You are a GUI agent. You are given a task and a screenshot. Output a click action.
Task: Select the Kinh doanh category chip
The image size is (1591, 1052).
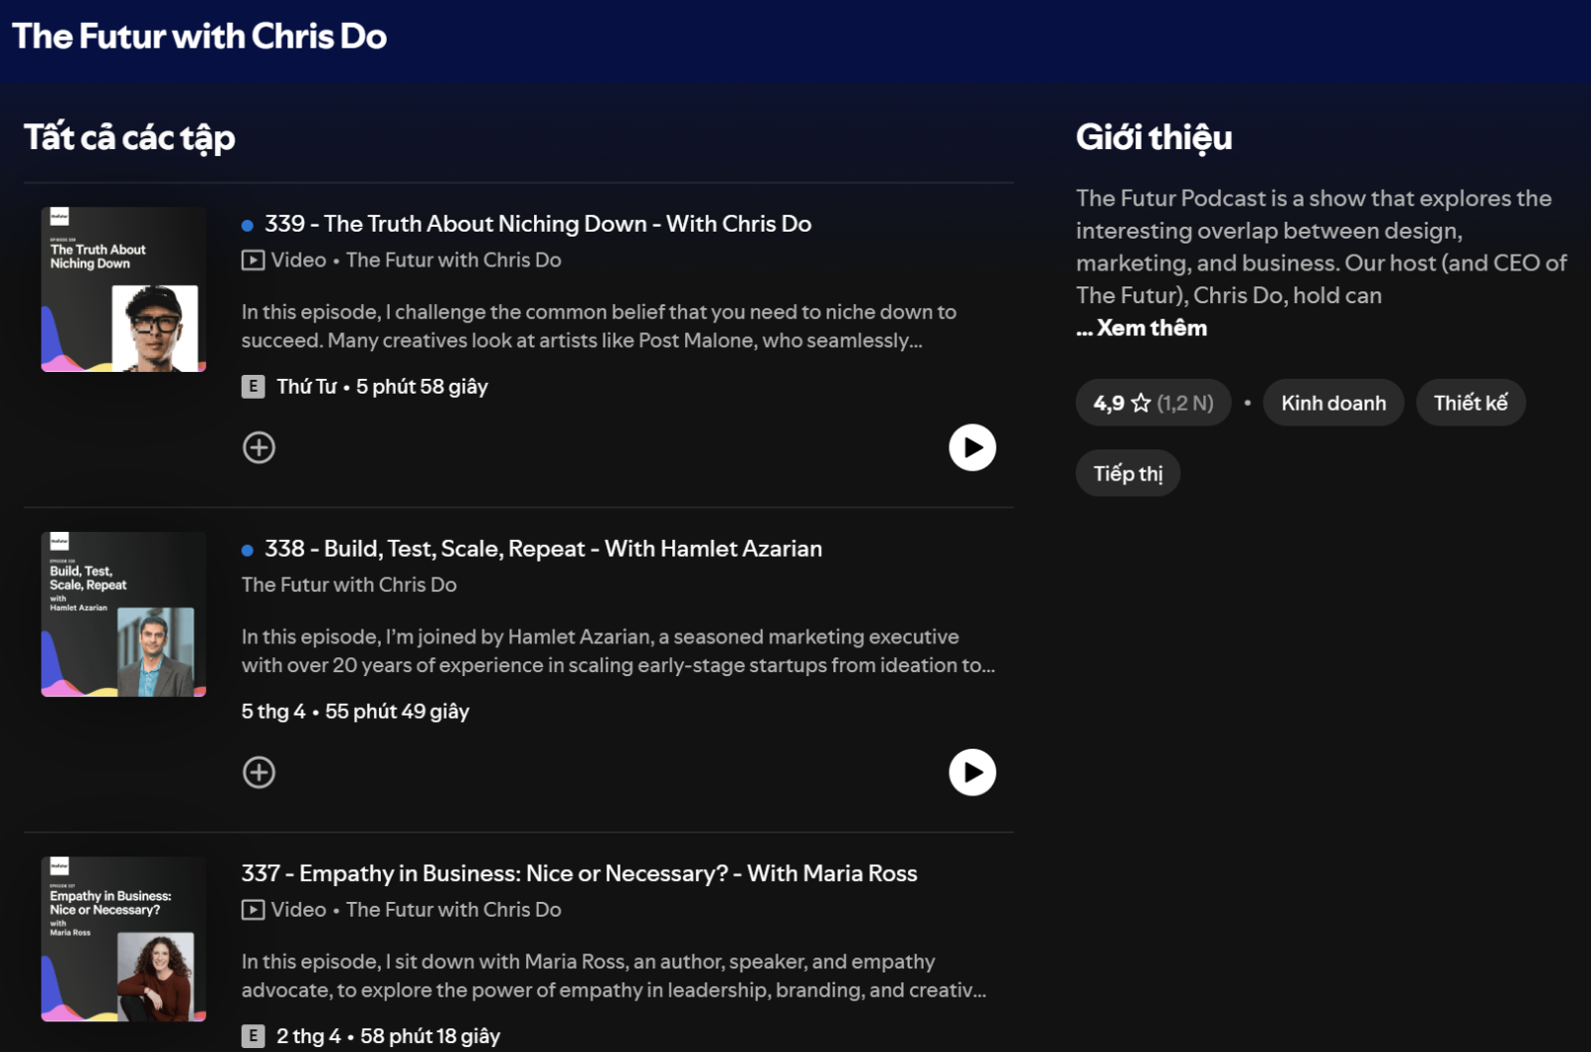[1333, 403]
